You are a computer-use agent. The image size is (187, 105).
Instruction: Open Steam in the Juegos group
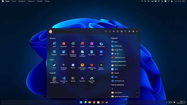54,66
